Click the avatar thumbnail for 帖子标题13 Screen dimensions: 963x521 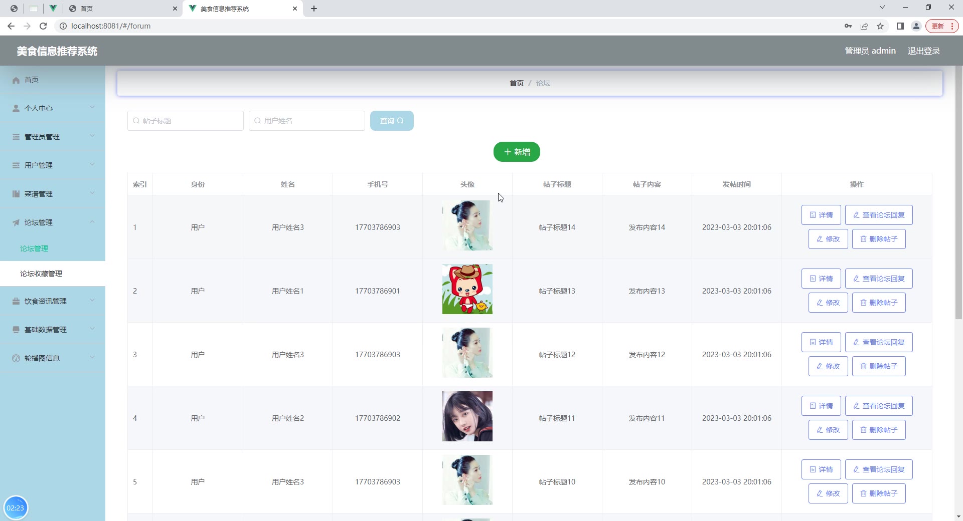[467, 289]
